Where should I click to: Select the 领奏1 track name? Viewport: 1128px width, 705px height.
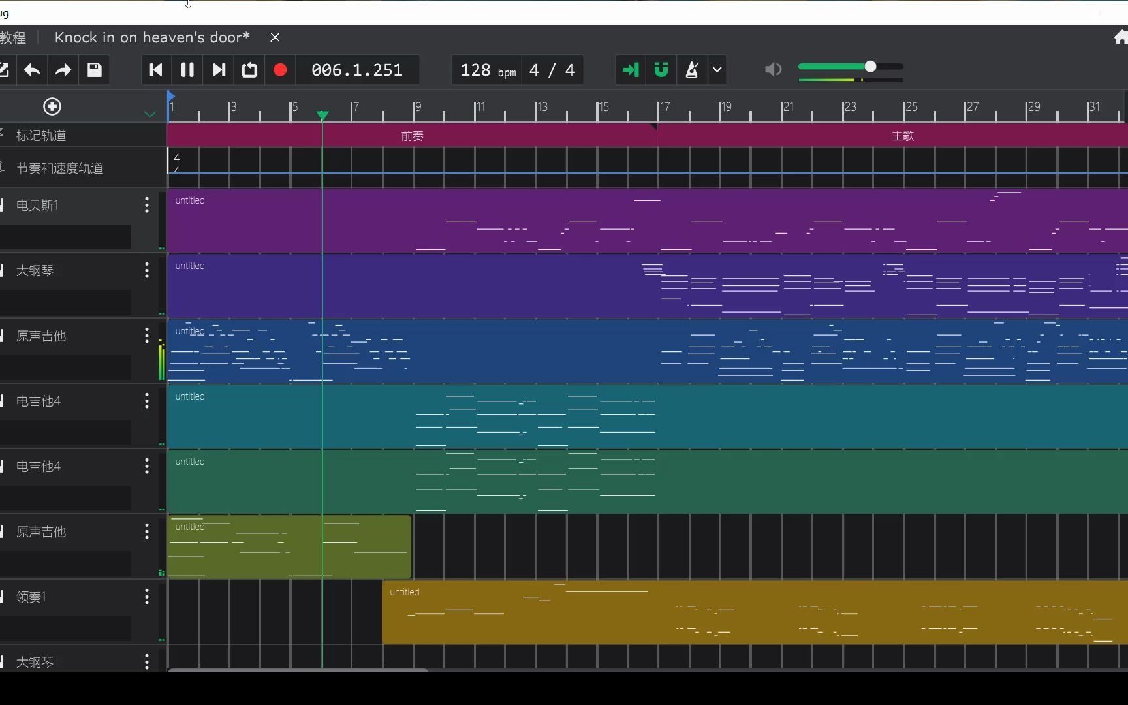click(31, 597)
